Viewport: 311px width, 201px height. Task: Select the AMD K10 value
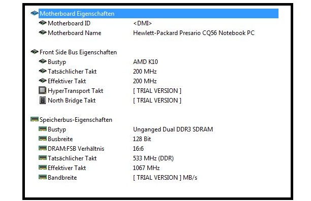[145, 62]
